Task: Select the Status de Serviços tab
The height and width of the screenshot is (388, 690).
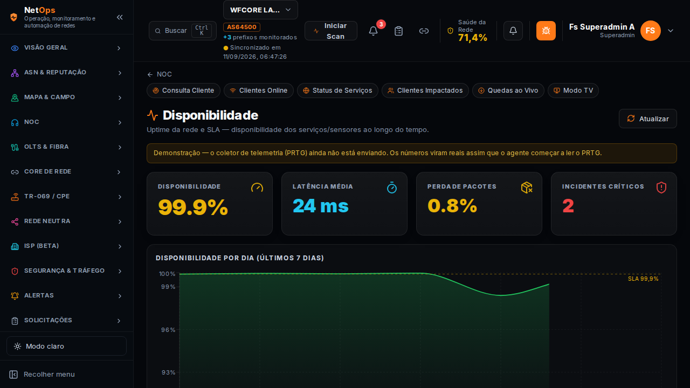Action: pyautogui.click(x=338, y=91)
